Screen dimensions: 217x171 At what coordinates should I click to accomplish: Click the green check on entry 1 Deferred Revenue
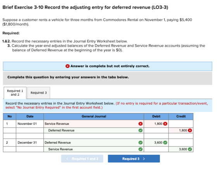(140, 130)
